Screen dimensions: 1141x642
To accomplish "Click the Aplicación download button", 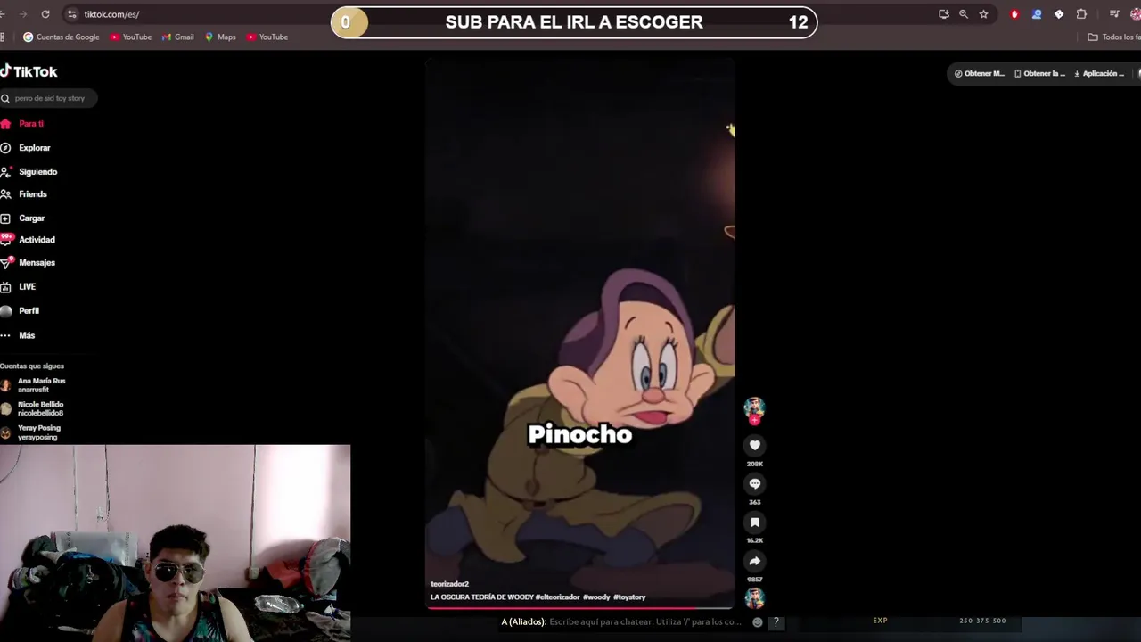I will click(1099, 73).
